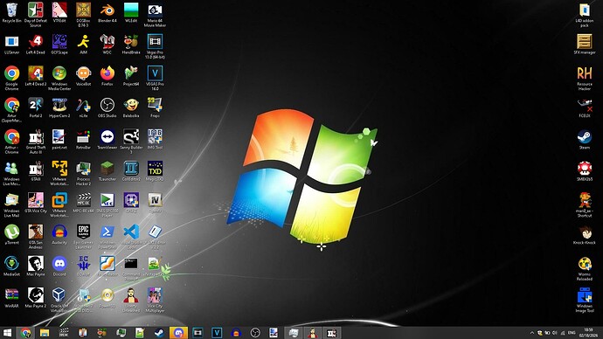Screen dimensions: 603x339
Task: Open Worms Reloaded desktop shortcut
Action: tap(585, 268)
